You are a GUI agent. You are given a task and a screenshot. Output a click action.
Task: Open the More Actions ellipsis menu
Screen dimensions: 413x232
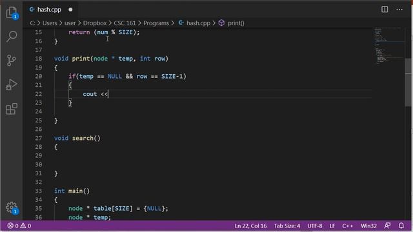click(x=399, y=10)
